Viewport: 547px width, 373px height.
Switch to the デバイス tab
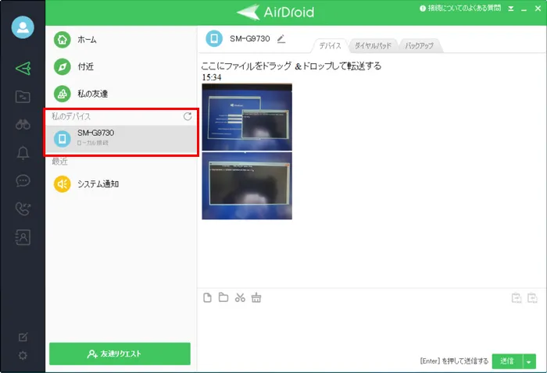[330, 45]
